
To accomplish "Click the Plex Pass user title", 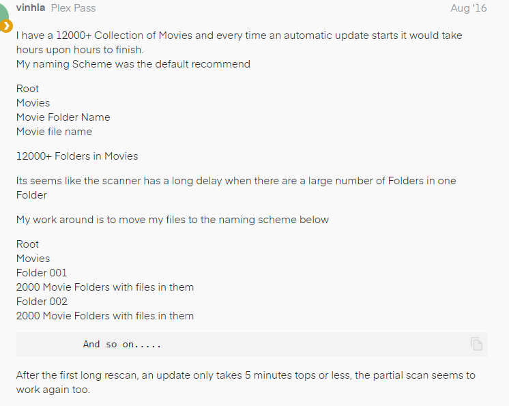I will click(73, 8).
